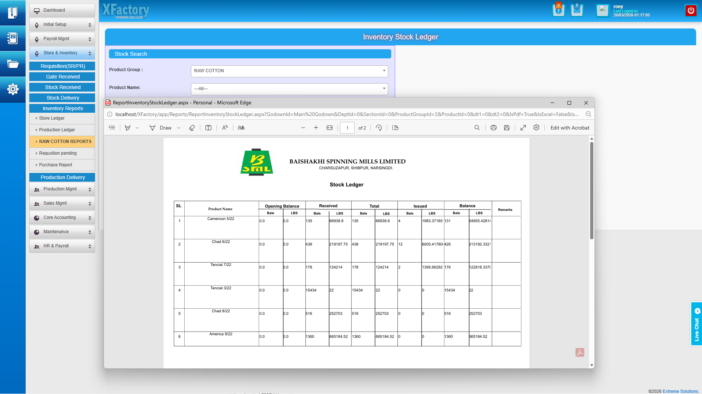Click the zoom in plus icon
This screenshot has width=702, height=394.
[x=316, y=128]
